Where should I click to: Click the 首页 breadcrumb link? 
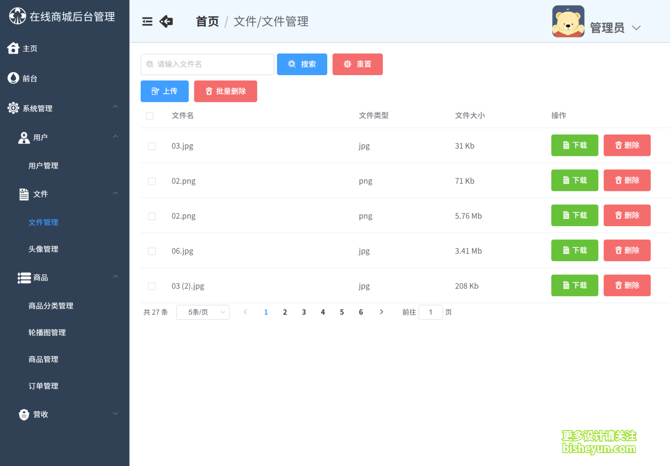pos(207,22)
